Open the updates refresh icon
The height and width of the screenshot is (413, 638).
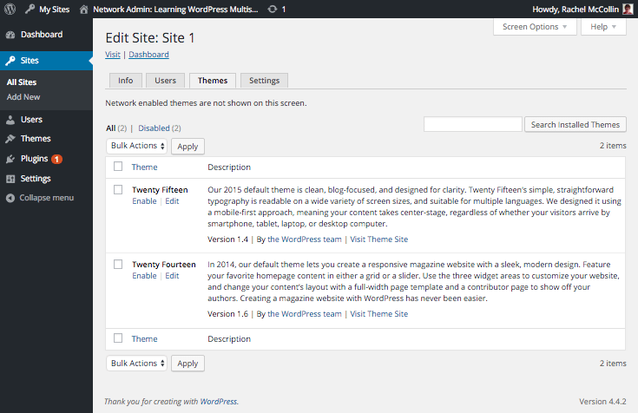point(273,10)
